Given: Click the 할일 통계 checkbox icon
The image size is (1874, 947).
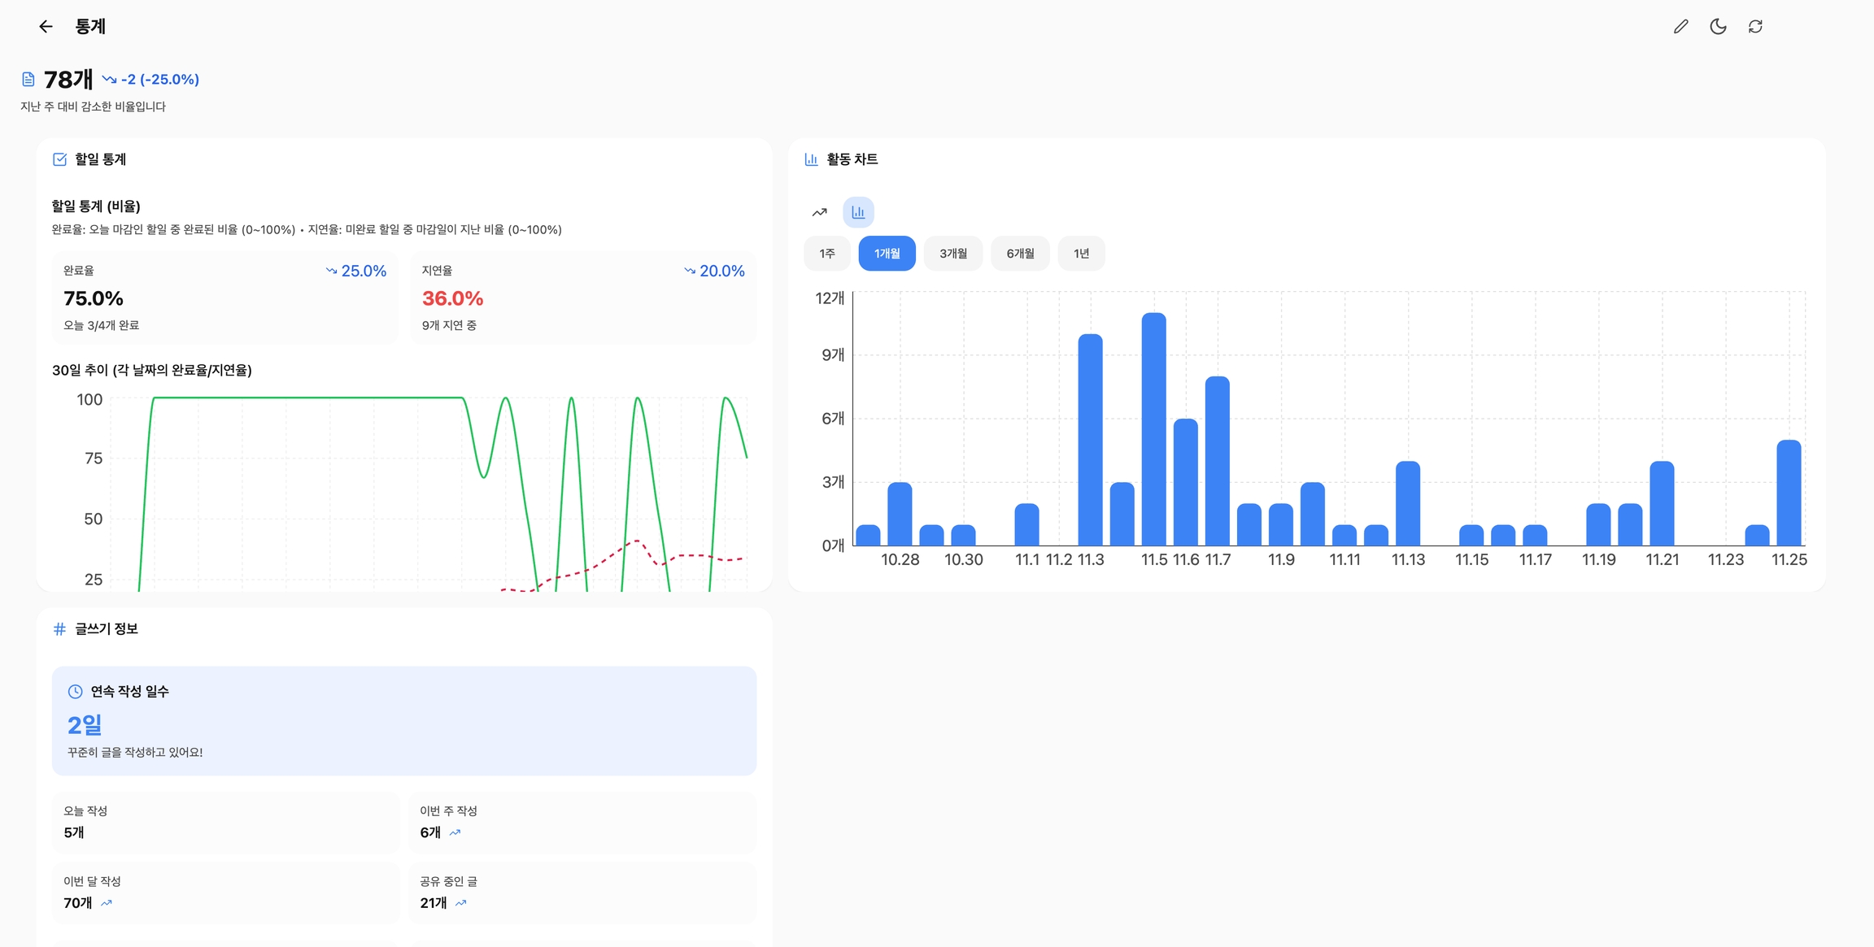Looking at the screenshot, I should (59, 159).
